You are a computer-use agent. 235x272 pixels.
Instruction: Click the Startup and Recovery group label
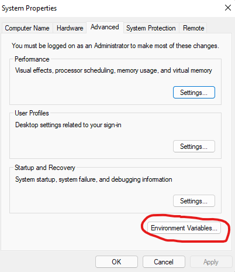45,168
